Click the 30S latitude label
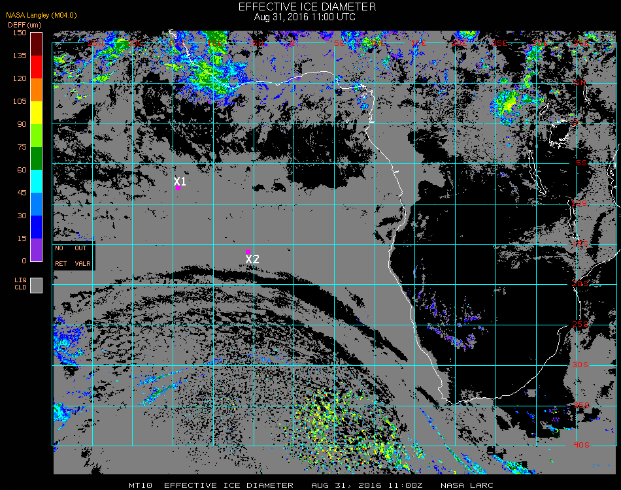This screenshot has width=621, height=490. pyautogui.click(x=580, y=365)
